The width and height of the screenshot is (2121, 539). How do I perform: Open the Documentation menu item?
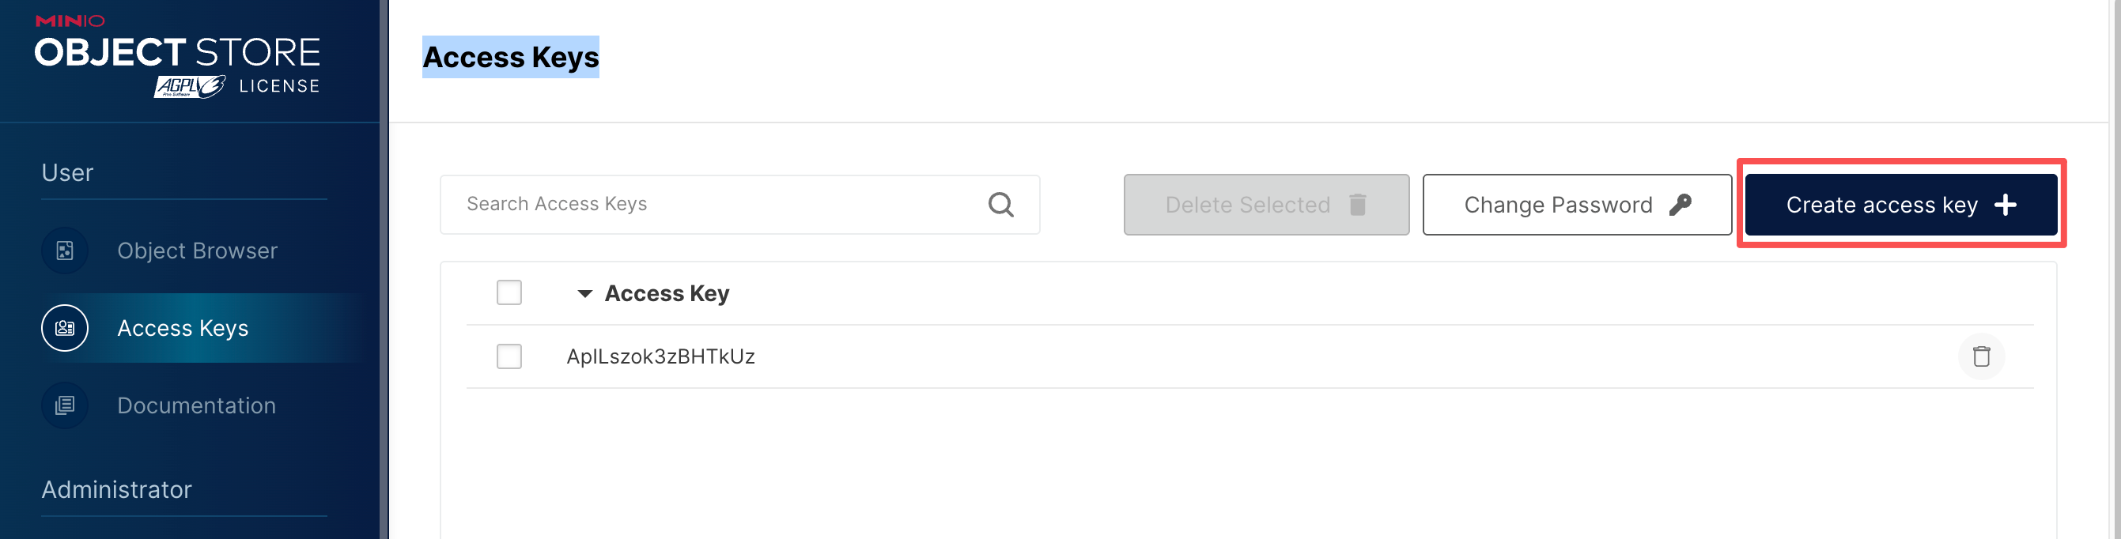point(196,405)
